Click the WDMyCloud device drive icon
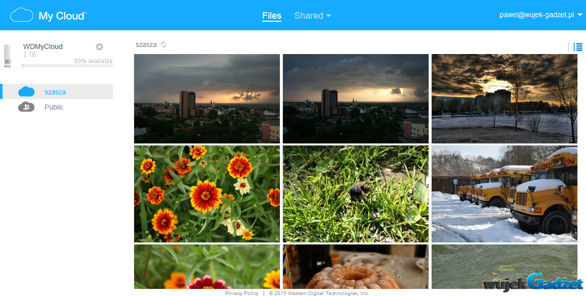 (7, 55)
